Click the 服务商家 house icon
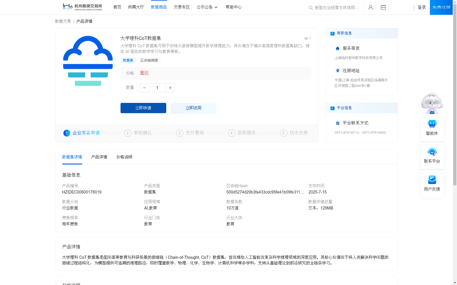The image size is (457, 285). coord(338,48)
